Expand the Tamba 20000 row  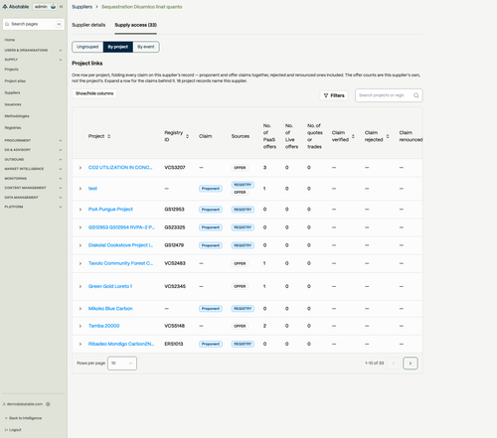click(x=81, y=326)
